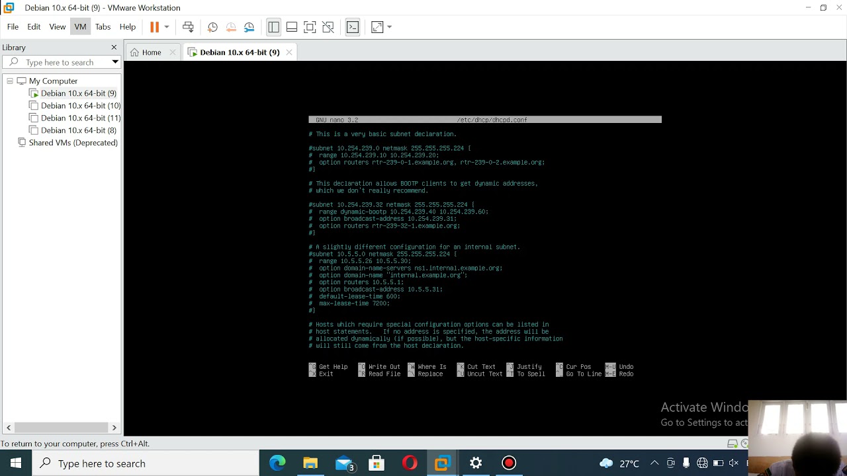Toggle unity mode icon
Screen dimensions: 847x476
pyautogui.click(x=328, y=27)
